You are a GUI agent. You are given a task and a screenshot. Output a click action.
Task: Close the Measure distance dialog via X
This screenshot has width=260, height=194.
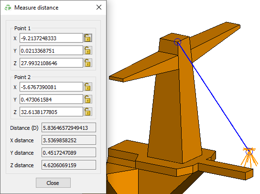tap(99, 7)
